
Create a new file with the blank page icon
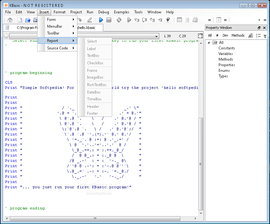pos(20,20)
